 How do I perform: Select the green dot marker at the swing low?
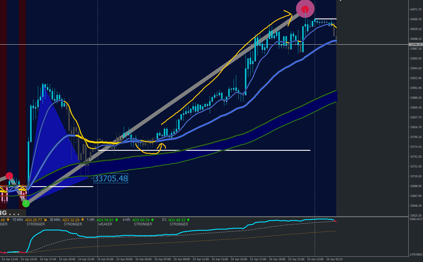[x=26, y=203]
